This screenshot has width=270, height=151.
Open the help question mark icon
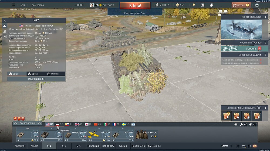click(257, 5)
